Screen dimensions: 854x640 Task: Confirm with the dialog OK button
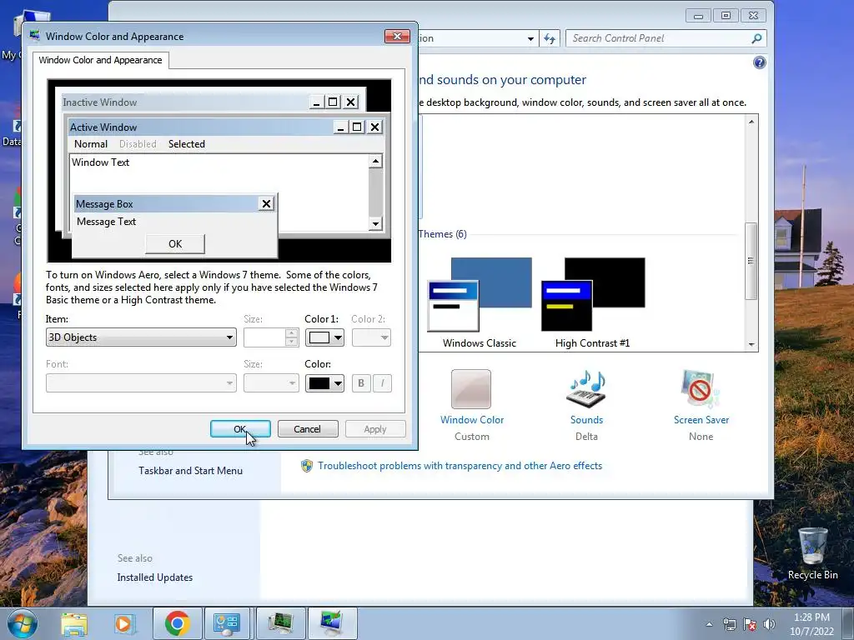pos(240,429)
